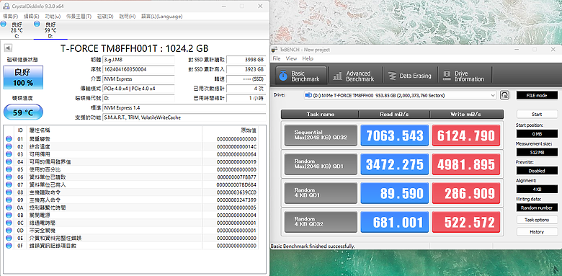Click the refresh drive list icon in TxBENCH
The image size is (562, 276).
[x=504, y=95]
